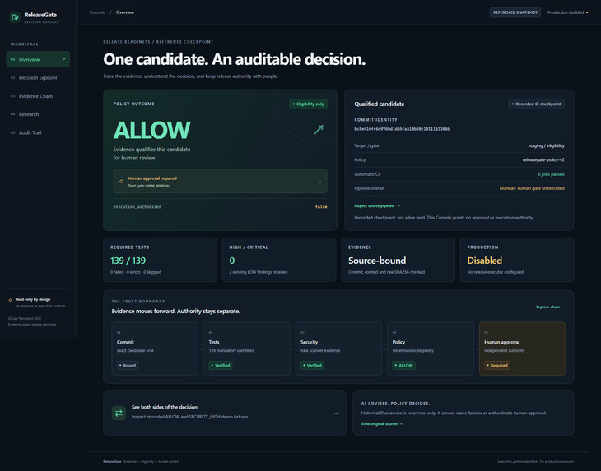Click the swap arrows icon

point(119,413)
